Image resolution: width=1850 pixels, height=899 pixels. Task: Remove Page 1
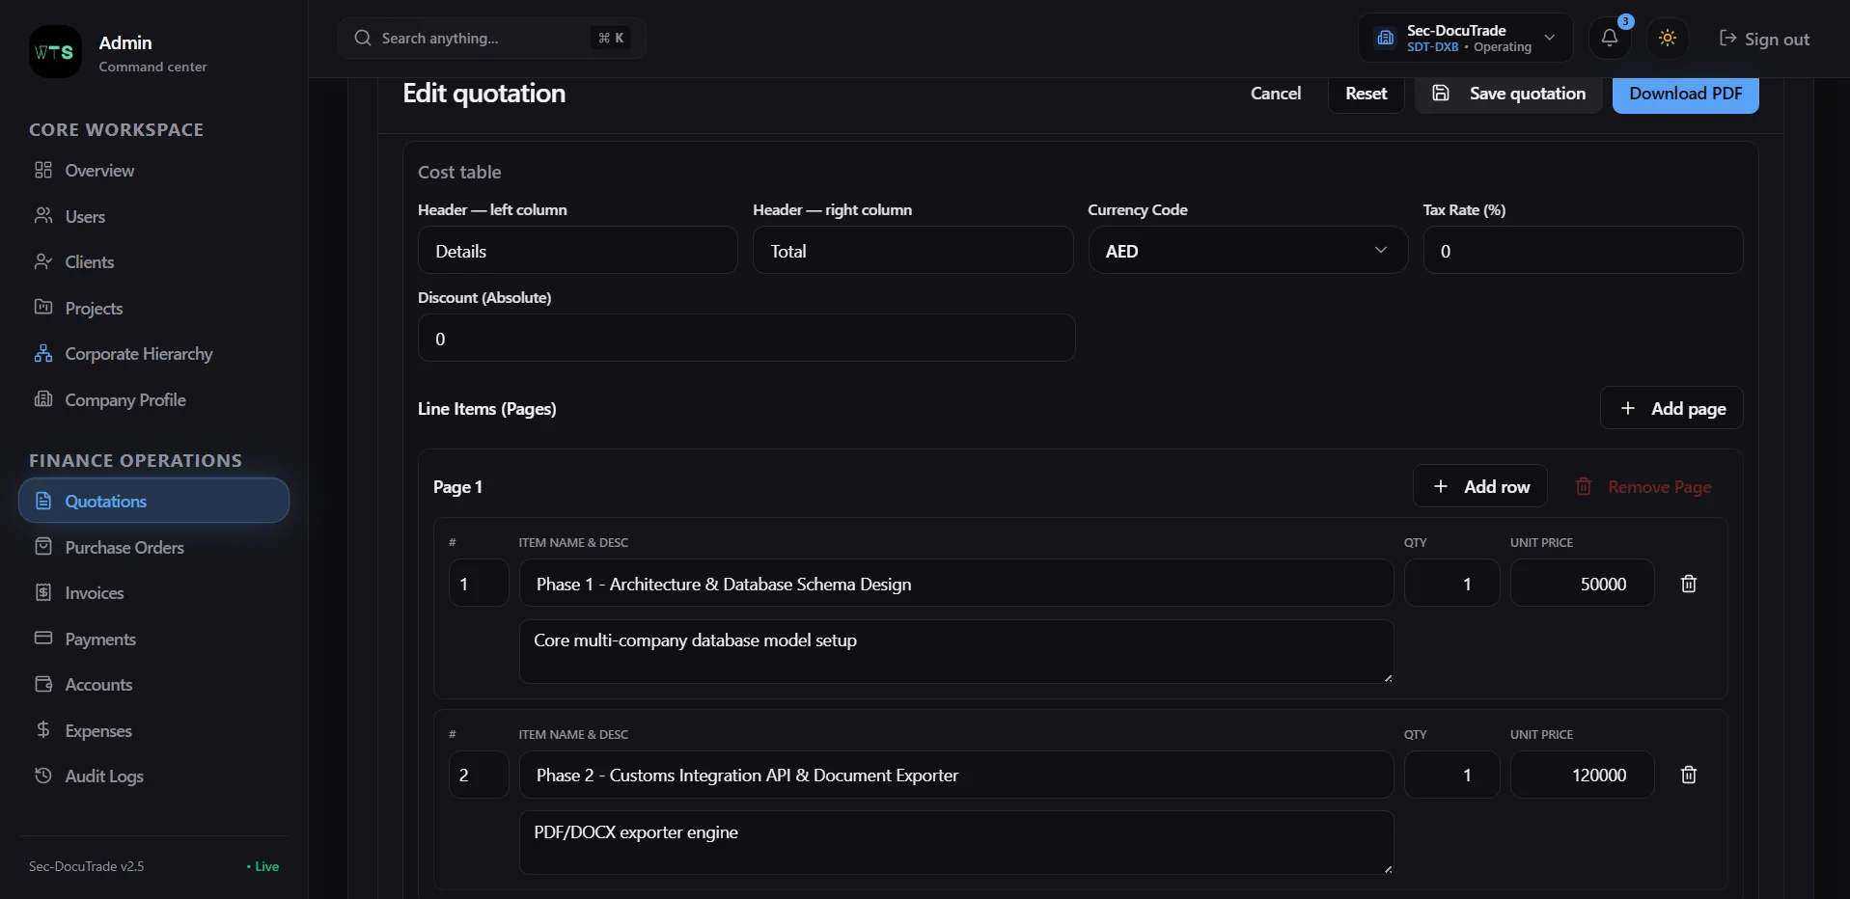[1643, 486]
